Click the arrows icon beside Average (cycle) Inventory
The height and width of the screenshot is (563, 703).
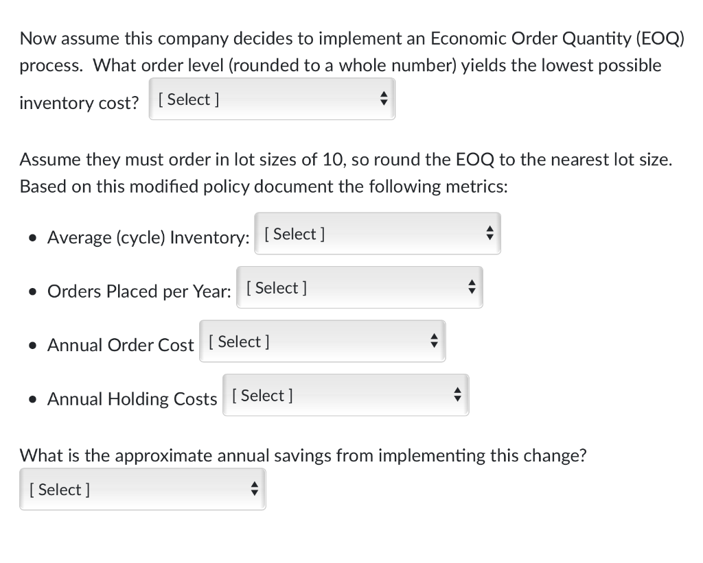pyautogui.click(x=489, y=235)
